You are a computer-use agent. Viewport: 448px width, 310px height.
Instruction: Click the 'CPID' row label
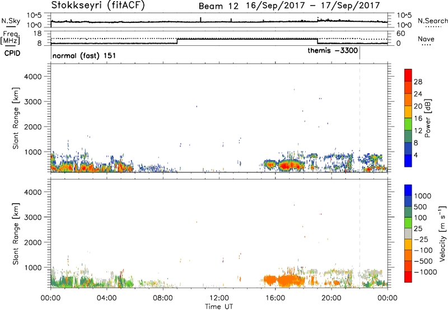click(12, 53)
